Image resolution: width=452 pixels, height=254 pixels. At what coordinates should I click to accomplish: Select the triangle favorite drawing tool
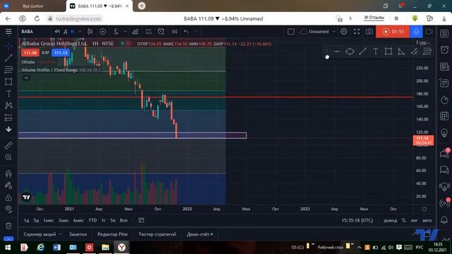coord(401,52)
